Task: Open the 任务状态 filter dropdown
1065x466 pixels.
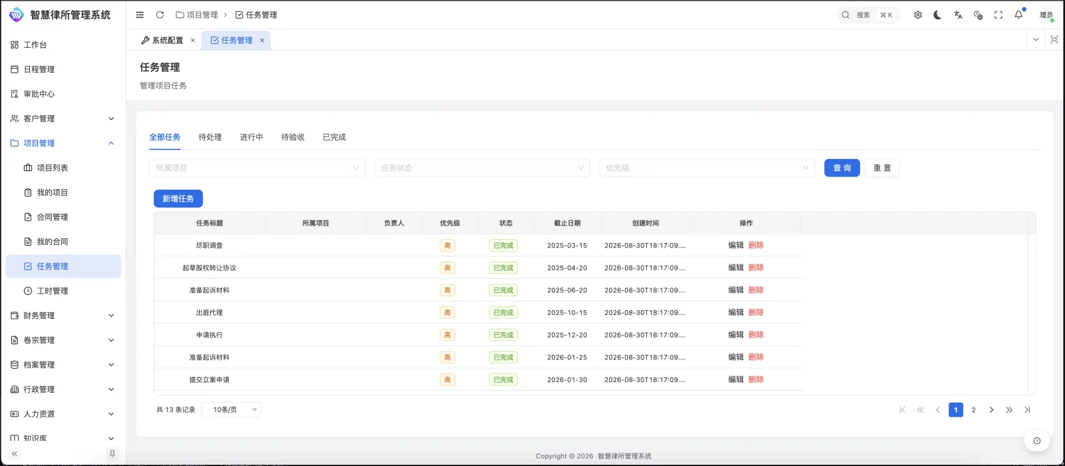Action: coord(482,168)
